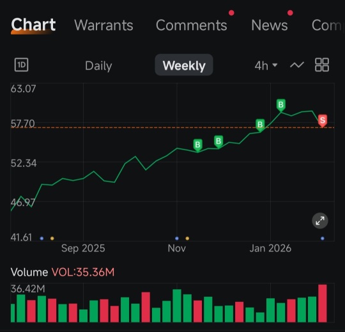
Task: Open the 4h interval dropdown
Action: [266, 65]
